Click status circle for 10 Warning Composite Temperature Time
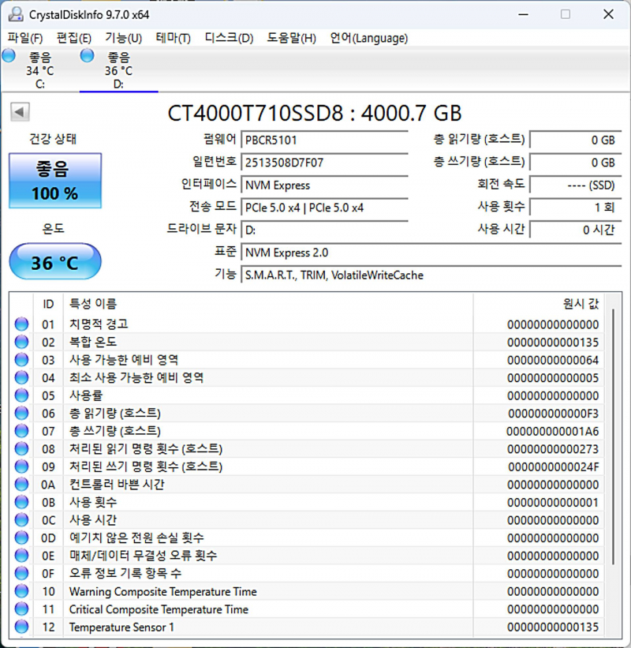Screen dimensions: 631x648 (21, 591)
